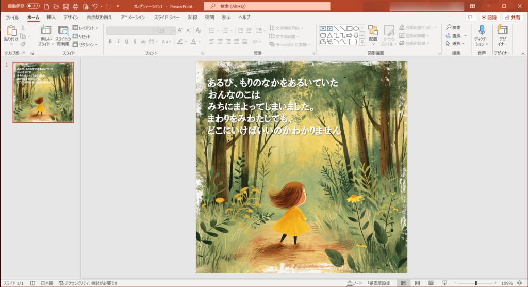Toggle the Notes (ノート) pane
The height and width of the screenshot is (287, 528).
pyautogui.click(x=355, y=283)
